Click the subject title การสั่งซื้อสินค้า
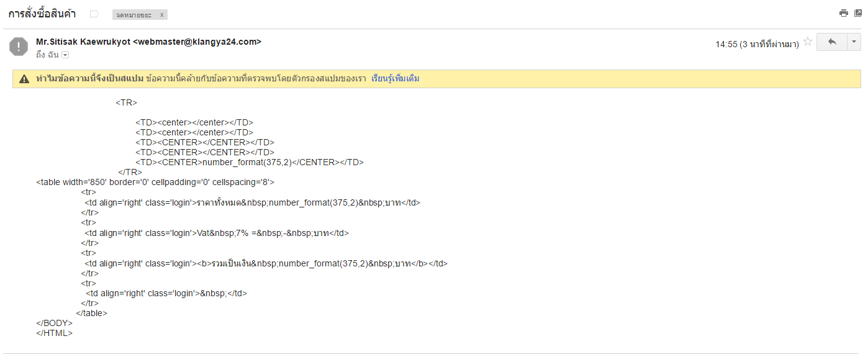This screenshot has height=354, width=868. point(42,14)
